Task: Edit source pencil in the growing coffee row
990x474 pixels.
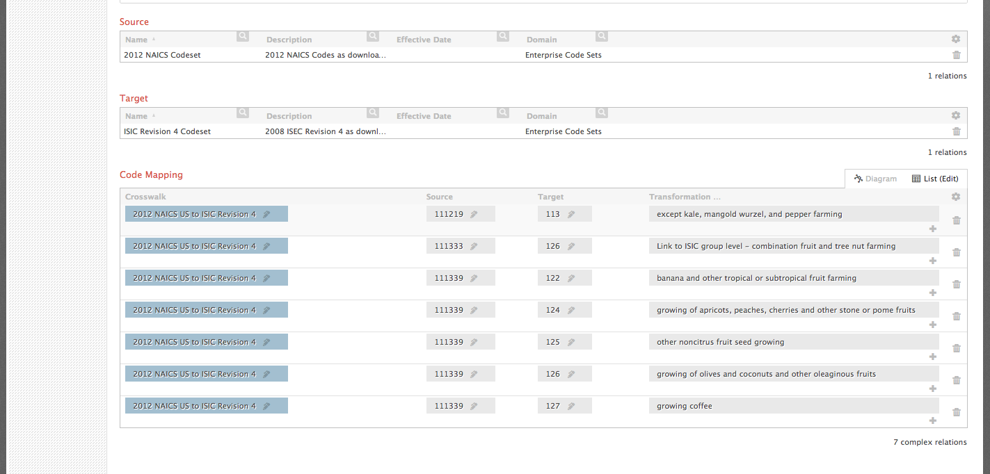Action: click(x=474, y=406)
